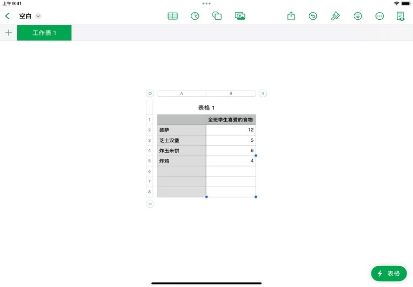Select column A header
This screenshot has width=413, height=287.
pos(182,94)
